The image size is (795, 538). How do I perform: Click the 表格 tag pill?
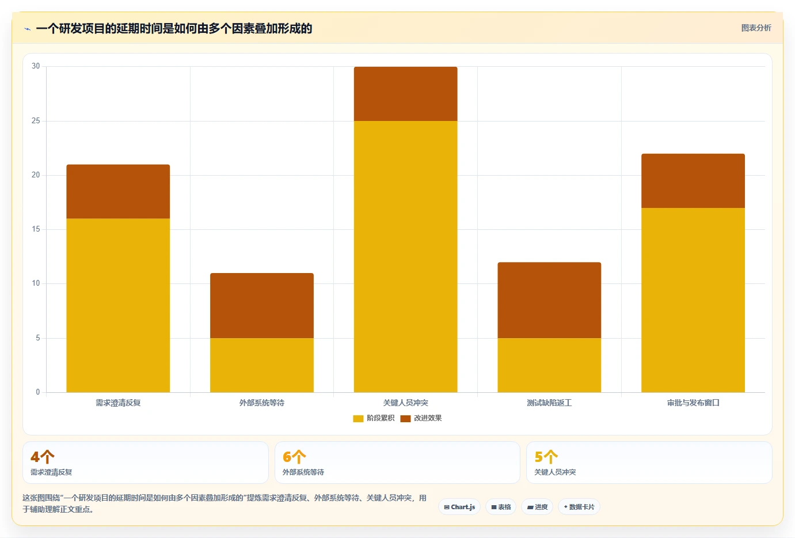pos(501,507)
